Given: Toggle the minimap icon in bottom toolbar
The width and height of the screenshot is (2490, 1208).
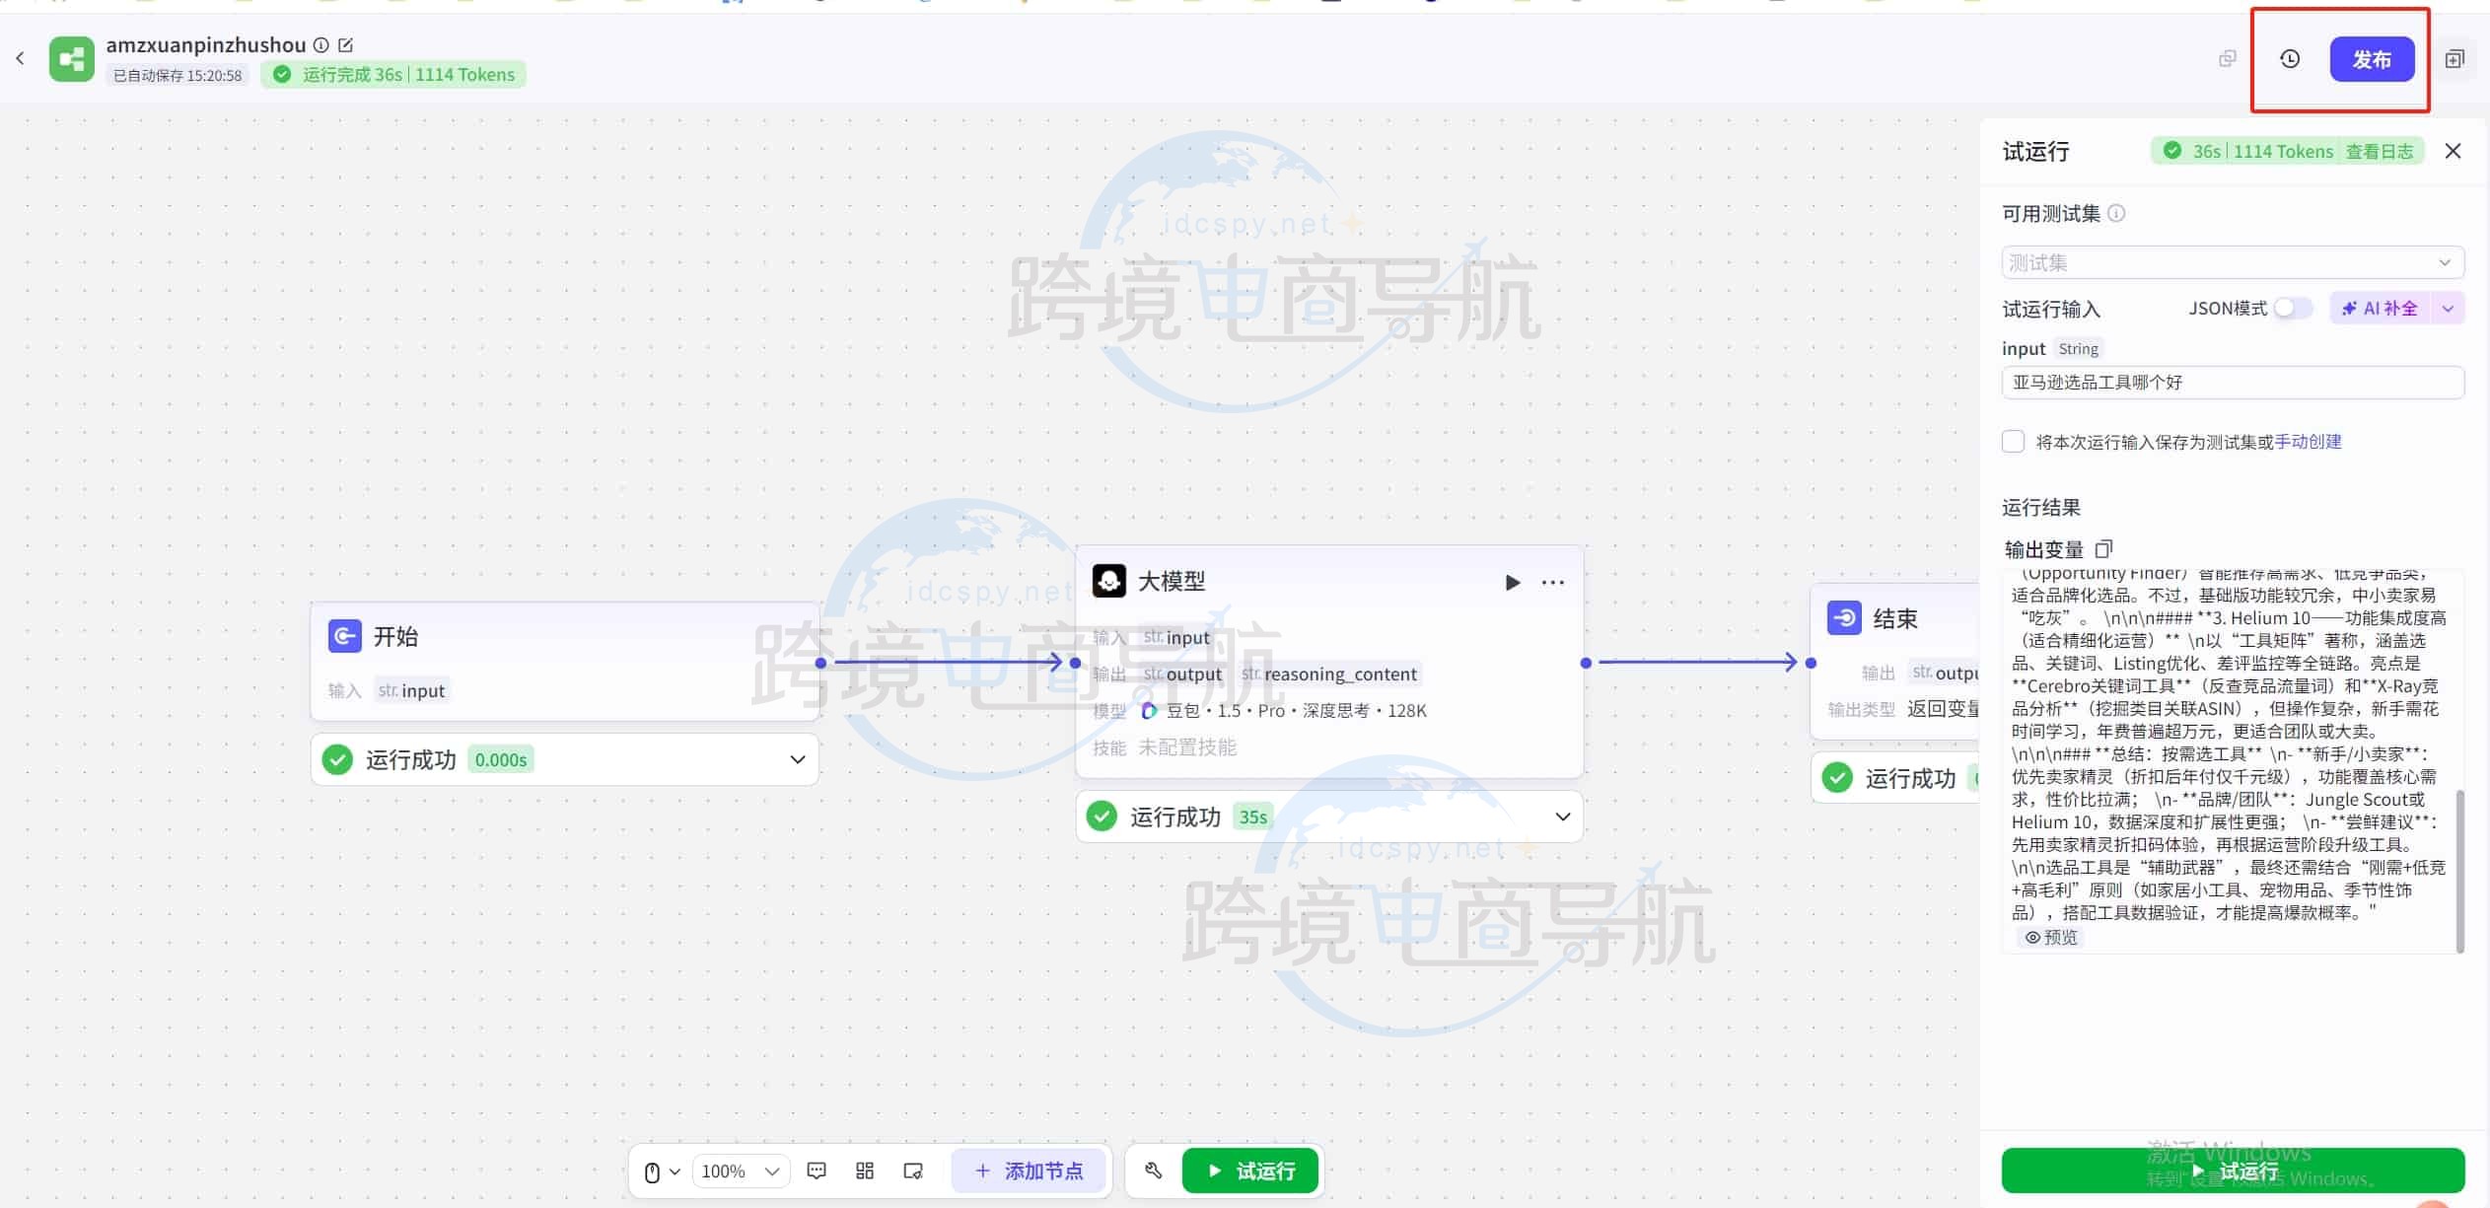Looking at the screenshot, I should tap(912, 1171).
